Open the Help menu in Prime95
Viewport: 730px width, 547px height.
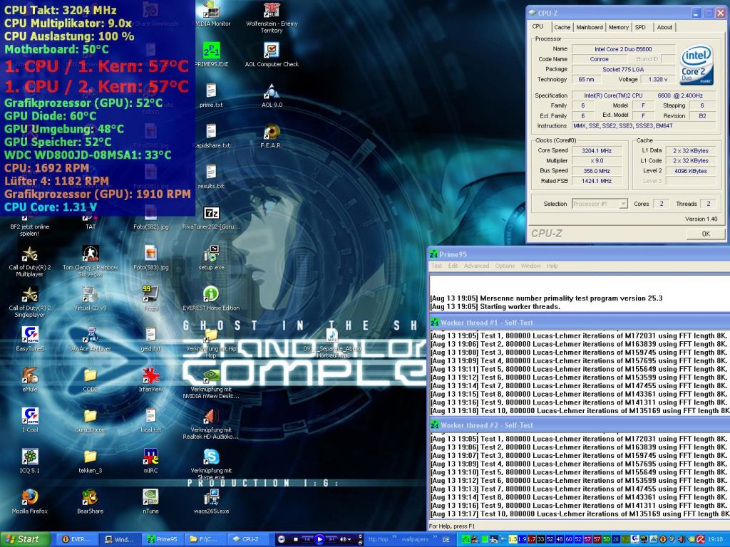tap(552, 266)
